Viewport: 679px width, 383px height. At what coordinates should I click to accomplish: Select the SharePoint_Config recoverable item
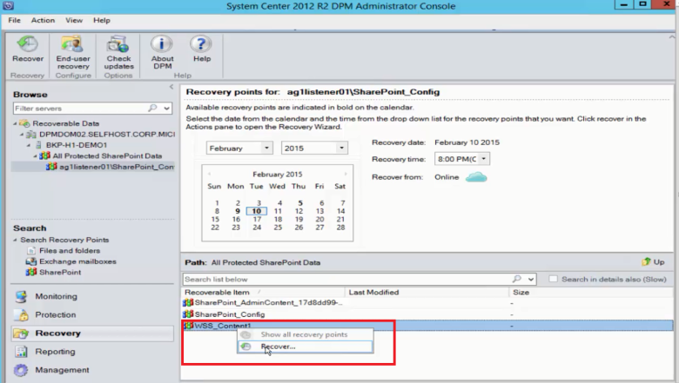(230, 314)
